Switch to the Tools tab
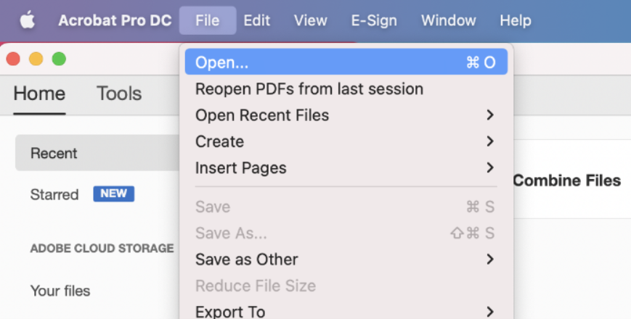Image resolution: width=631 pixels, height=319 pixels. (x=119, y=94)
